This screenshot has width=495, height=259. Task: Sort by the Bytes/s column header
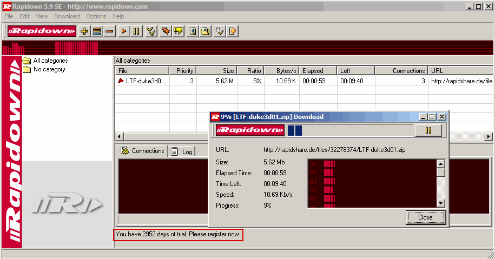282,71
